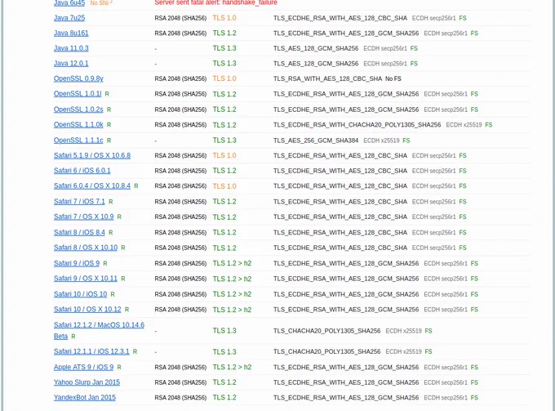Select TLS 1.2 > h2 in Safari 9 / iOS 9 row
Screen dimensions: 555x411
(x=232, y=263)
